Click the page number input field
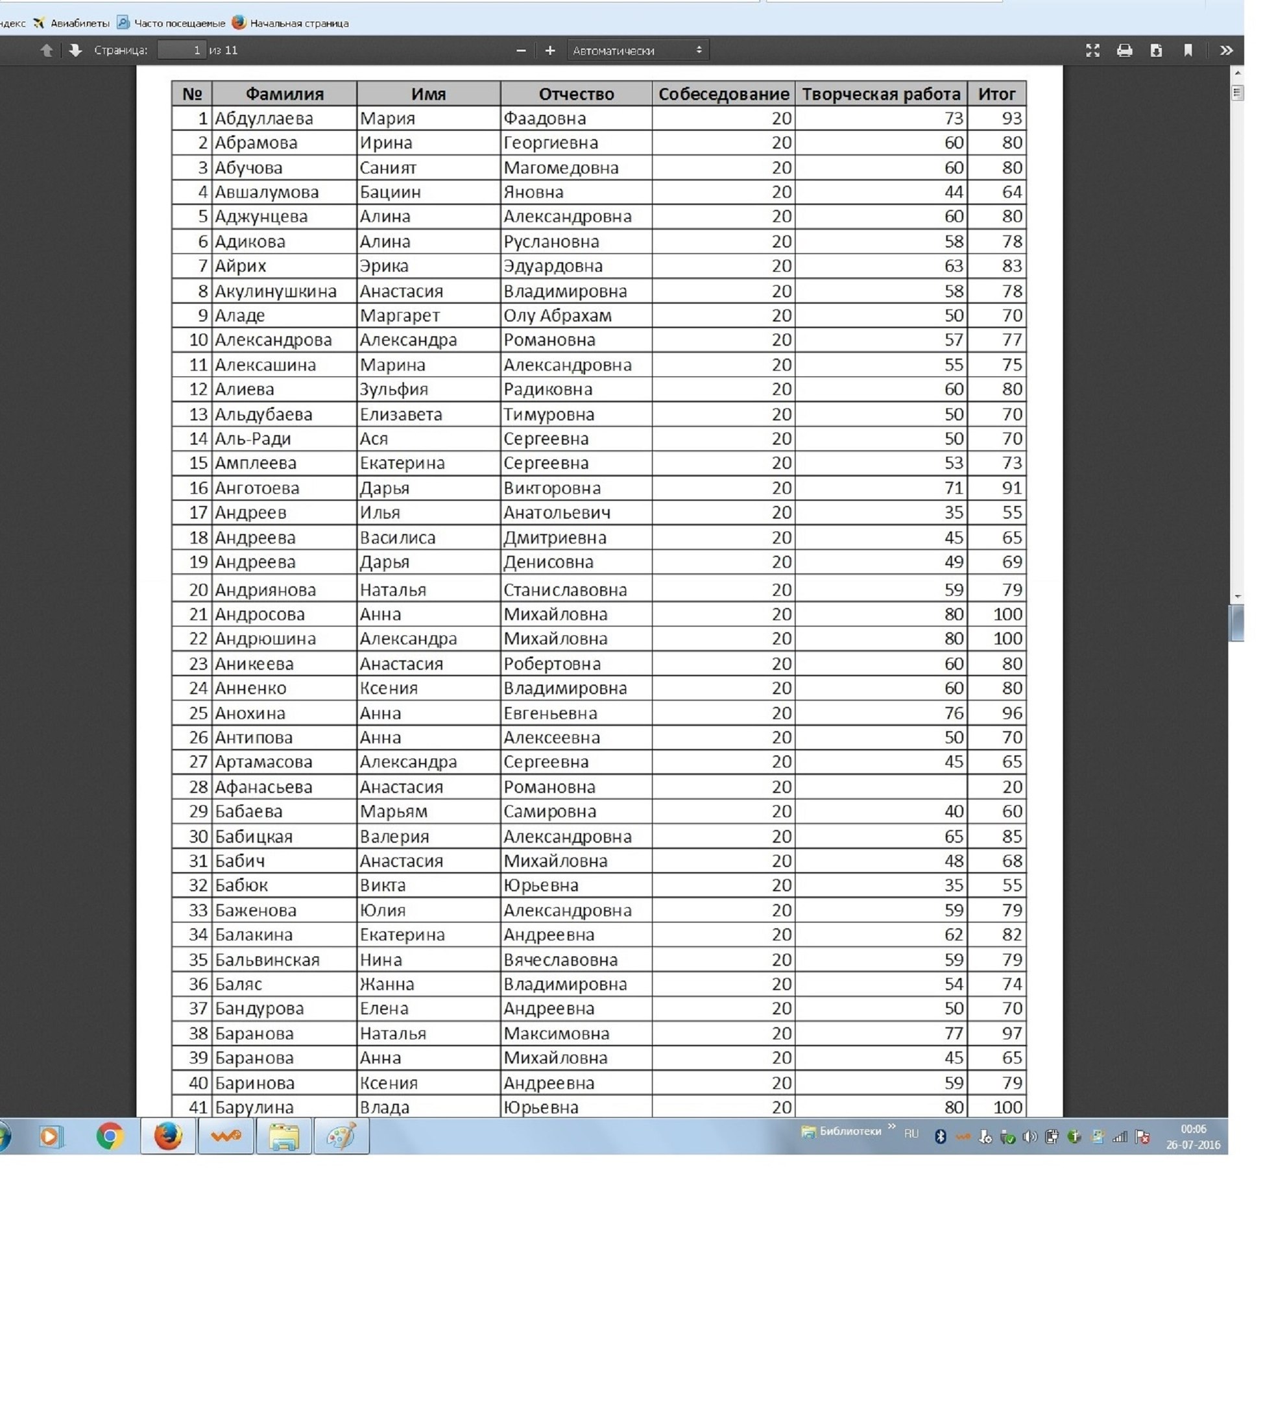This screenshot has width=1276, height=1401. click(x=182, y=51)
